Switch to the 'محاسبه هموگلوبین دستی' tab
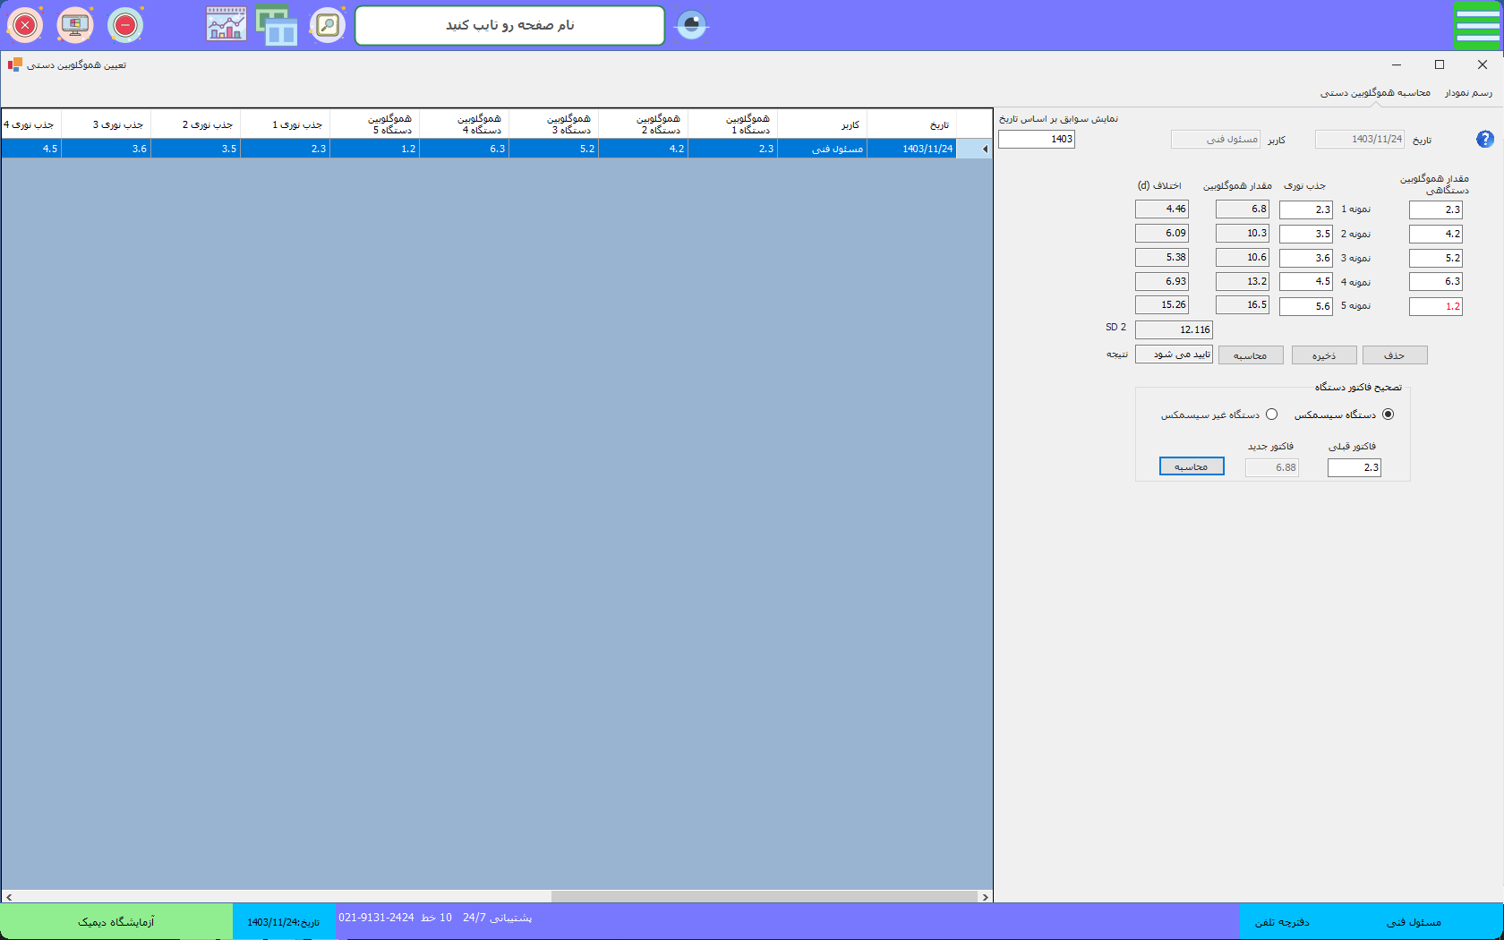Viewport: 1504px width, 940px height. 1375,93
